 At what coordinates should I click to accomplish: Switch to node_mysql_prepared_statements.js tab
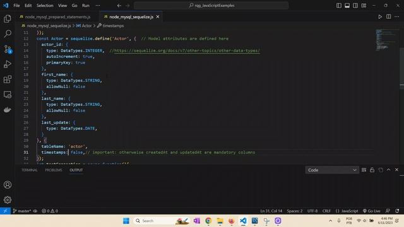[x=57, y=17]
